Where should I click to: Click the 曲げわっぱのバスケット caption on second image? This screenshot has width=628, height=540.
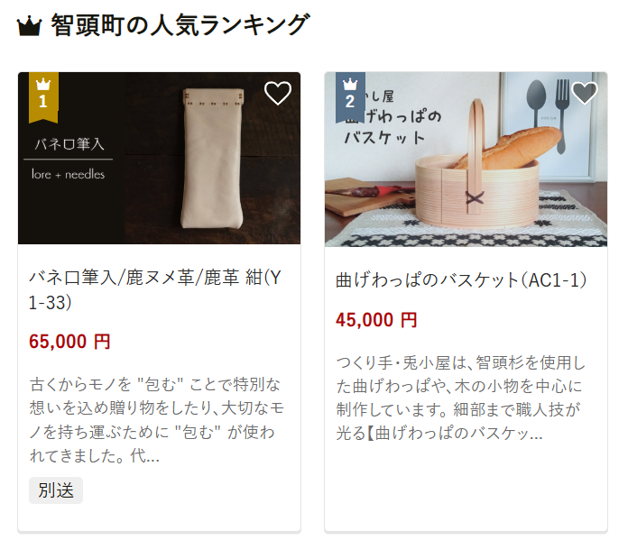(x=392, y=117)
